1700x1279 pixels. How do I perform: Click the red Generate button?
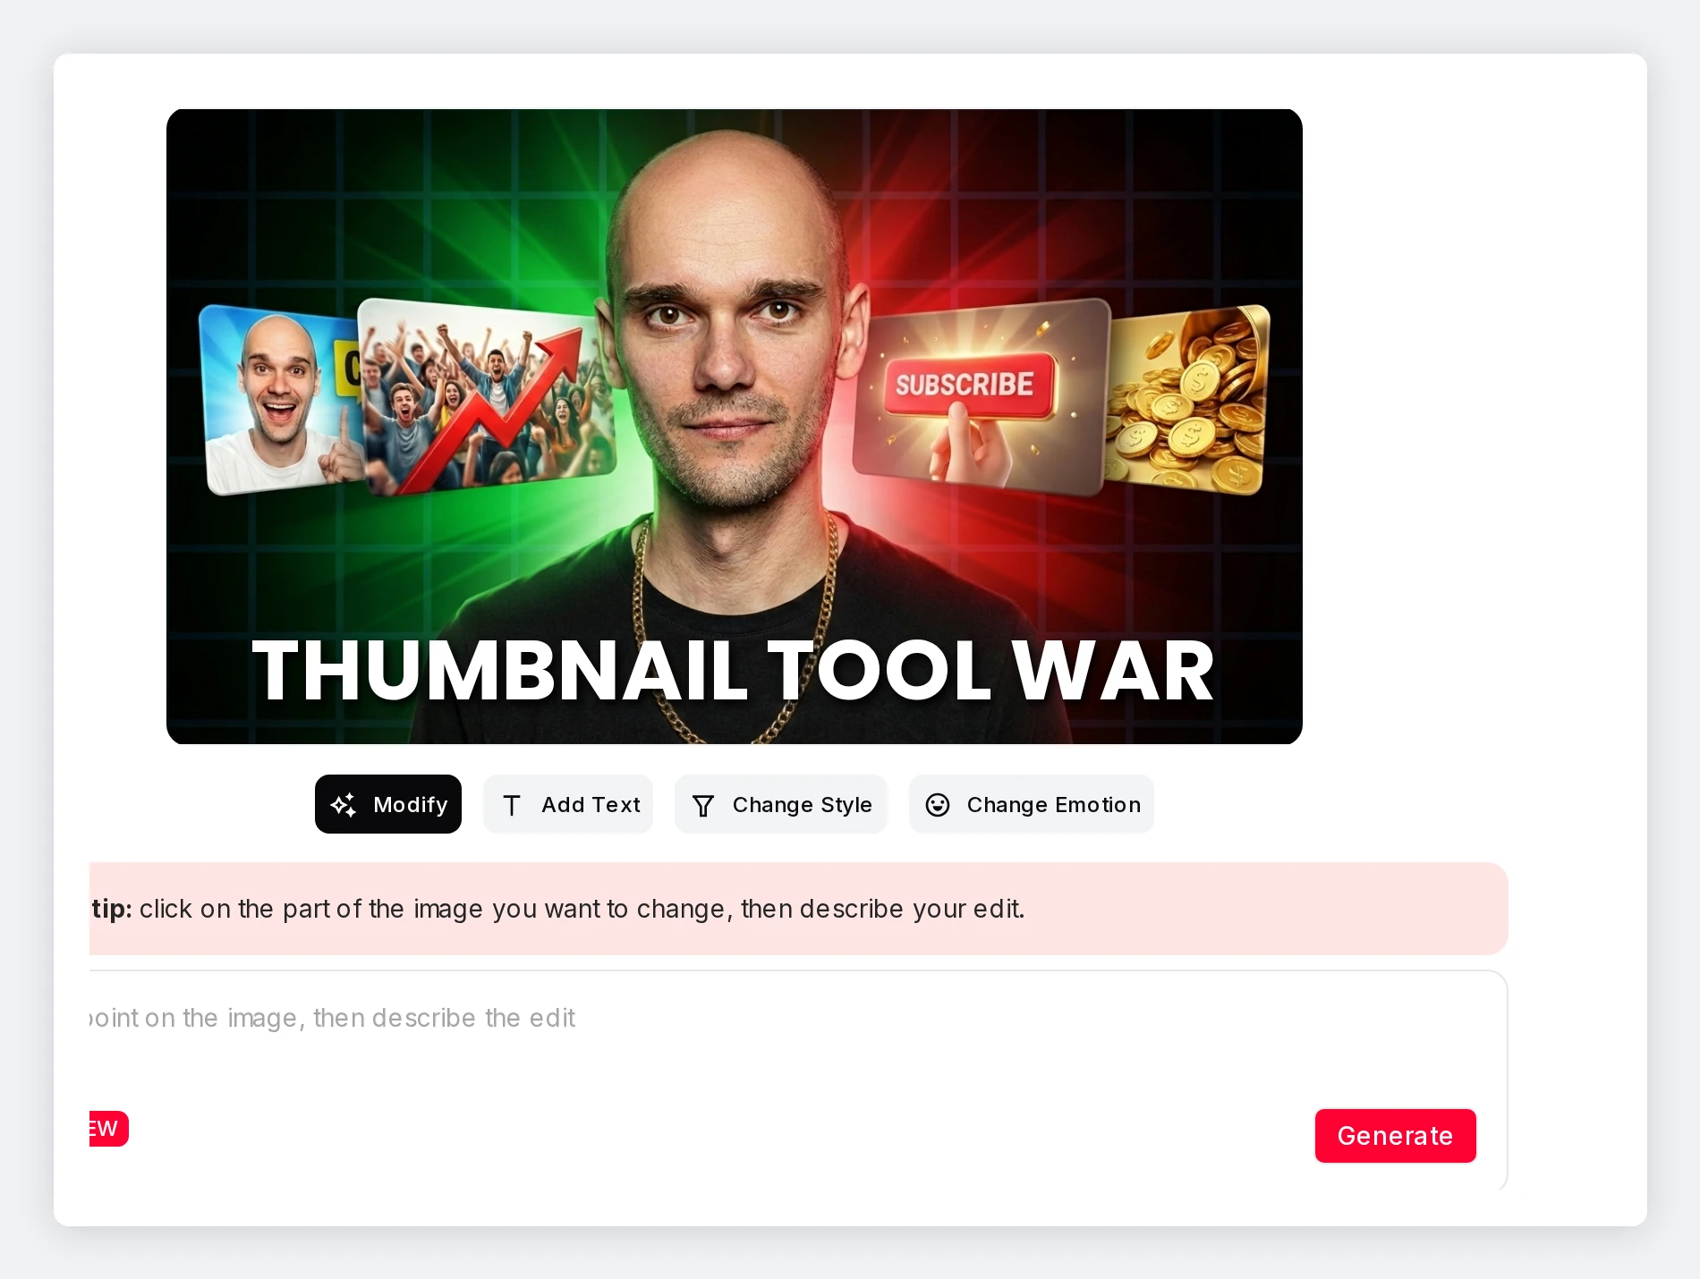click(1395, 1136)
